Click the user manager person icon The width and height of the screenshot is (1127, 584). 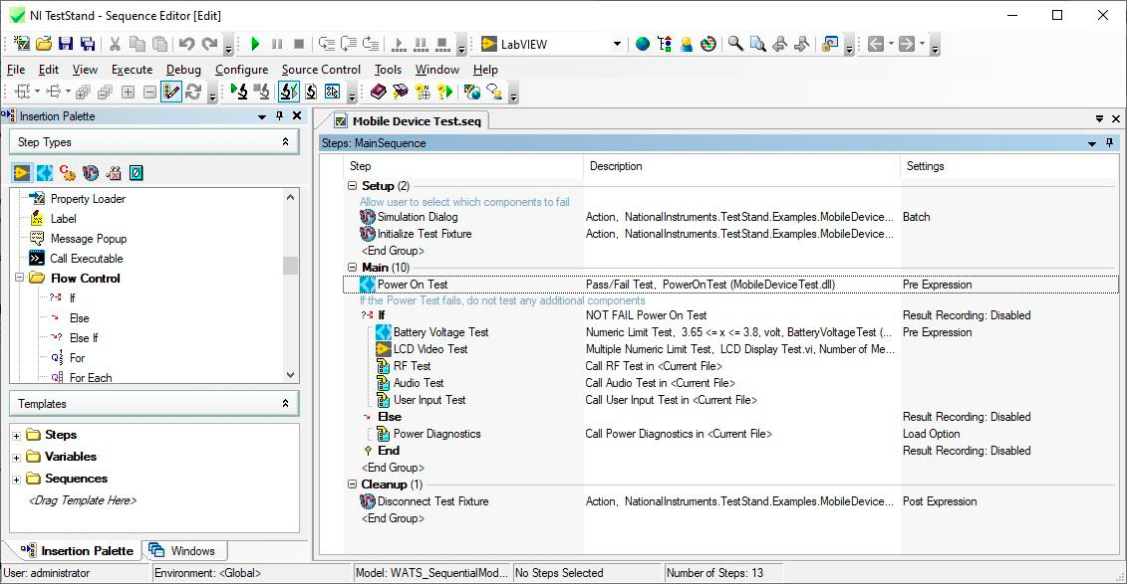point(687,44)
